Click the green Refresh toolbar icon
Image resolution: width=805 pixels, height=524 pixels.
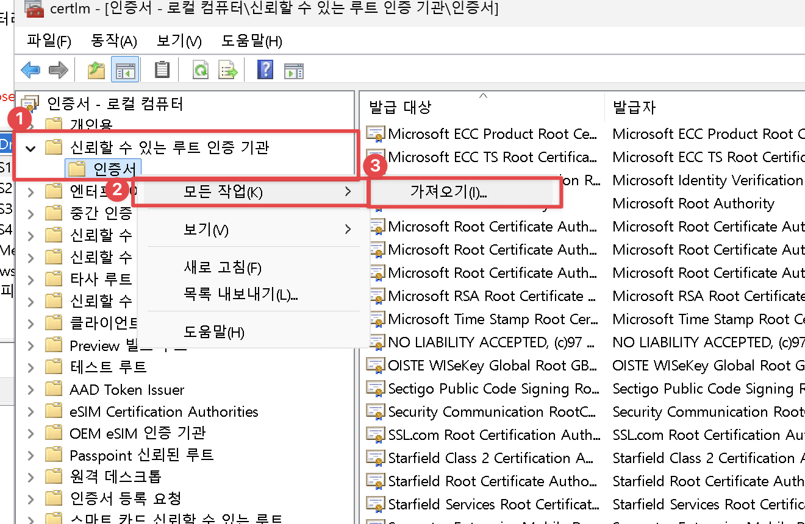point(200,70)
